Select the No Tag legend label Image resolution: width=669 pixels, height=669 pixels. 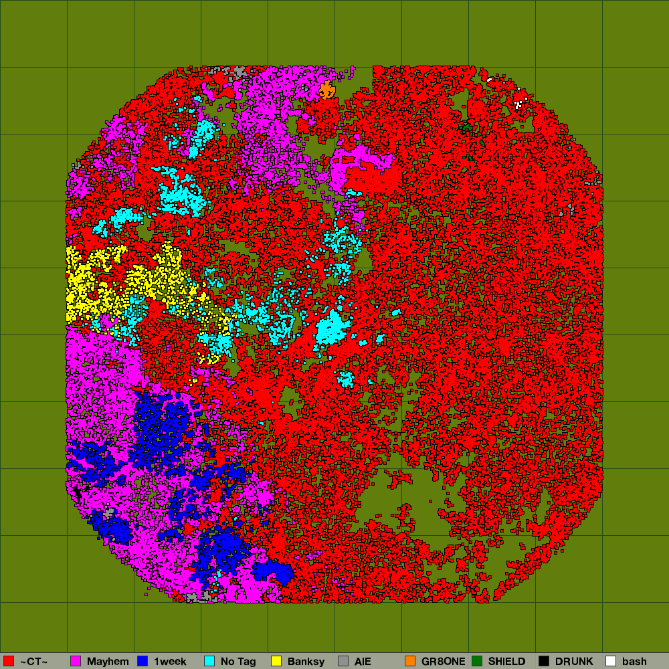[x=238, y=662]
